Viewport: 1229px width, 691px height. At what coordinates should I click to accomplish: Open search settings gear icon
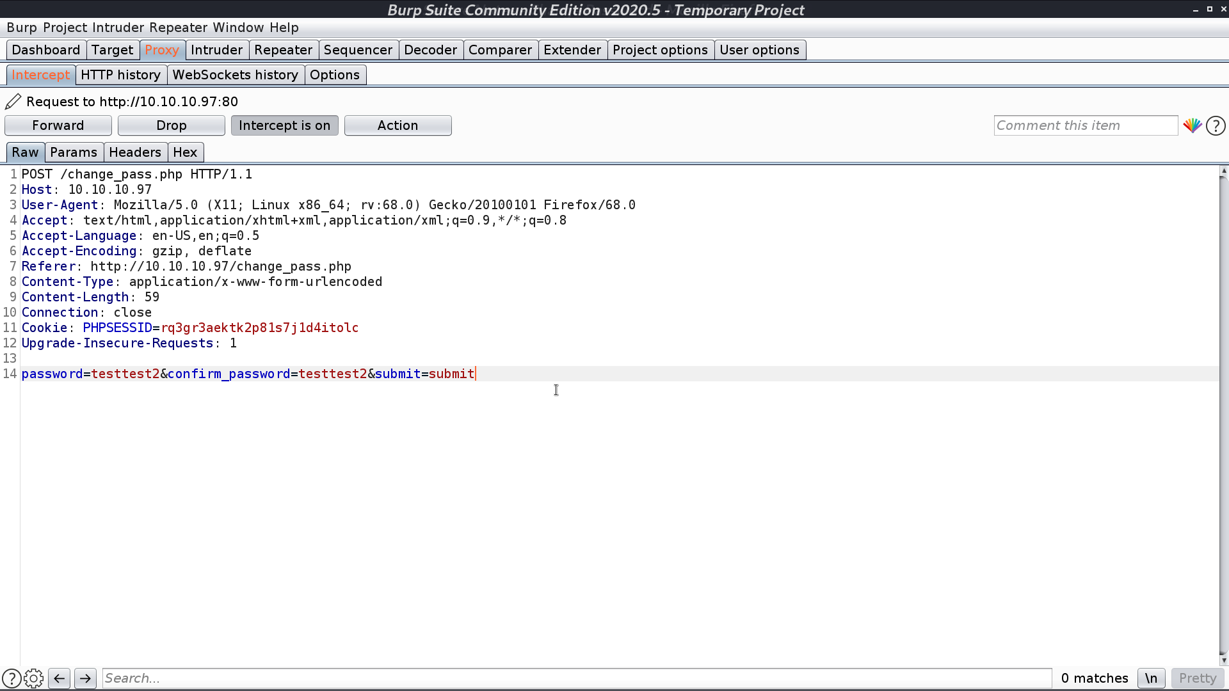tap(33, 678)
